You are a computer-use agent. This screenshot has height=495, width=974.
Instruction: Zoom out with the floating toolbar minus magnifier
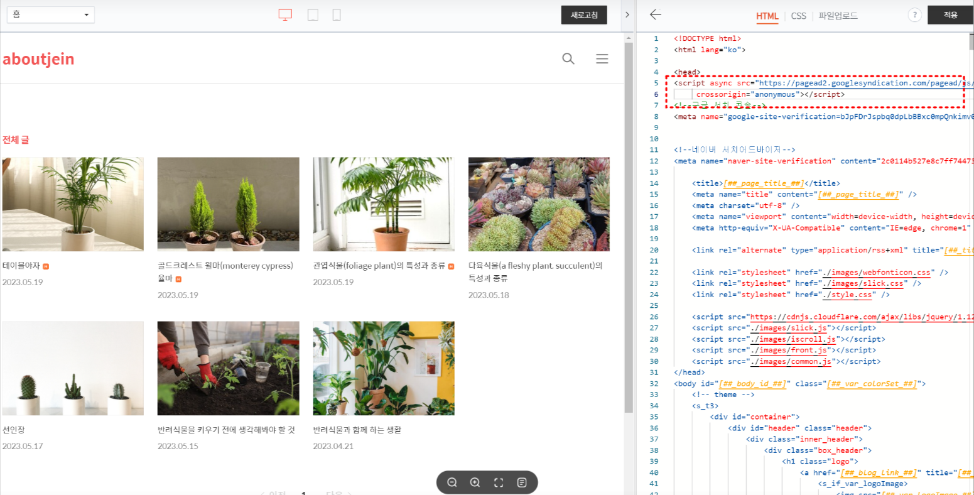tap(452, 482)
